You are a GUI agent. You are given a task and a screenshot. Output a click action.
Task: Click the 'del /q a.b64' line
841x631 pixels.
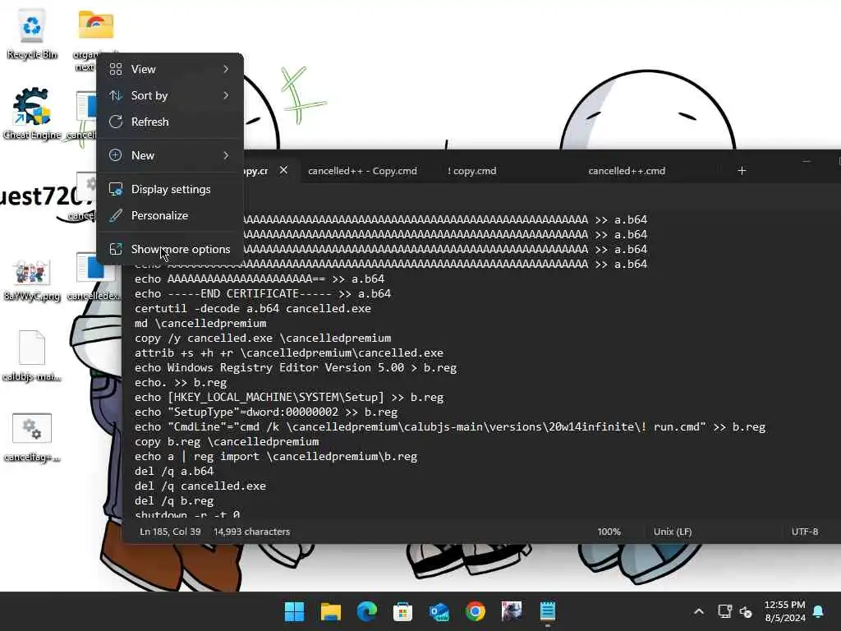click(x=174, y=471)
